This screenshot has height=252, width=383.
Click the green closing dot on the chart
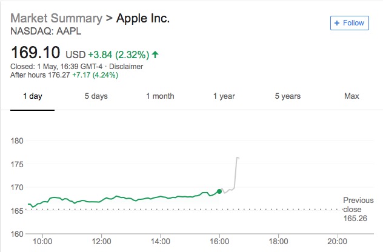[x=219, y=191]
